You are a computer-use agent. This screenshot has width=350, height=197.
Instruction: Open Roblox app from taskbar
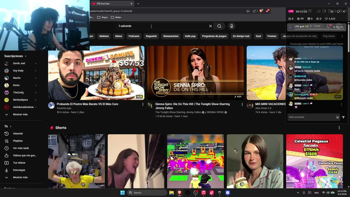pyautogui.click(x=227, y=193)
